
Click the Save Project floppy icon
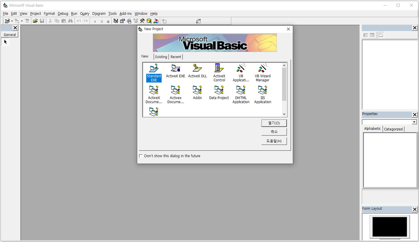[x=42, y=21]
